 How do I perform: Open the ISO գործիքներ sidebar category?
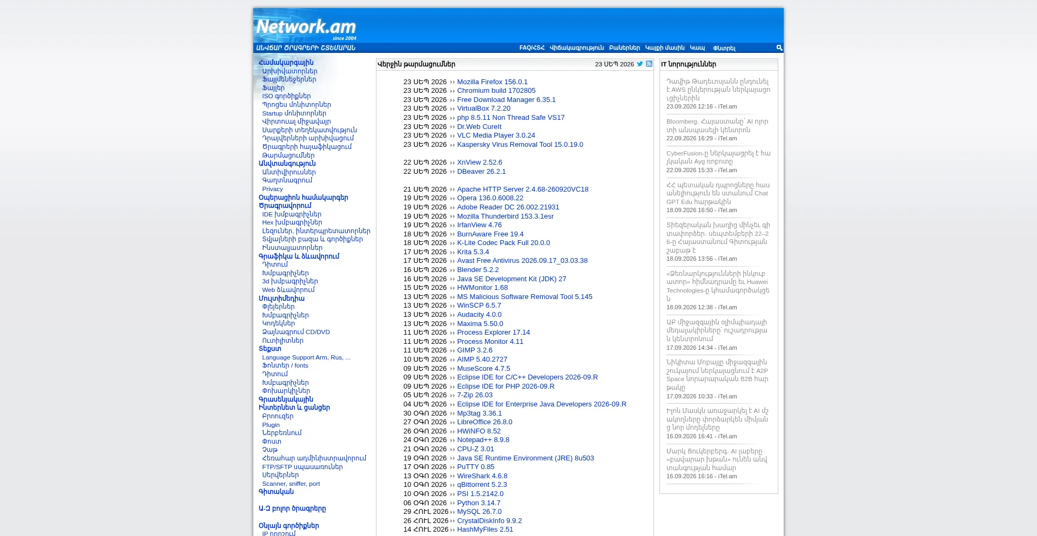coord(286,96)
